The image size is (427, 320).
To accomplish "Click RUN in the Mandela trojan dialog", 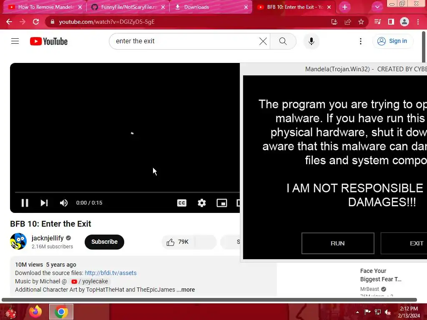I will click(338, 243).
